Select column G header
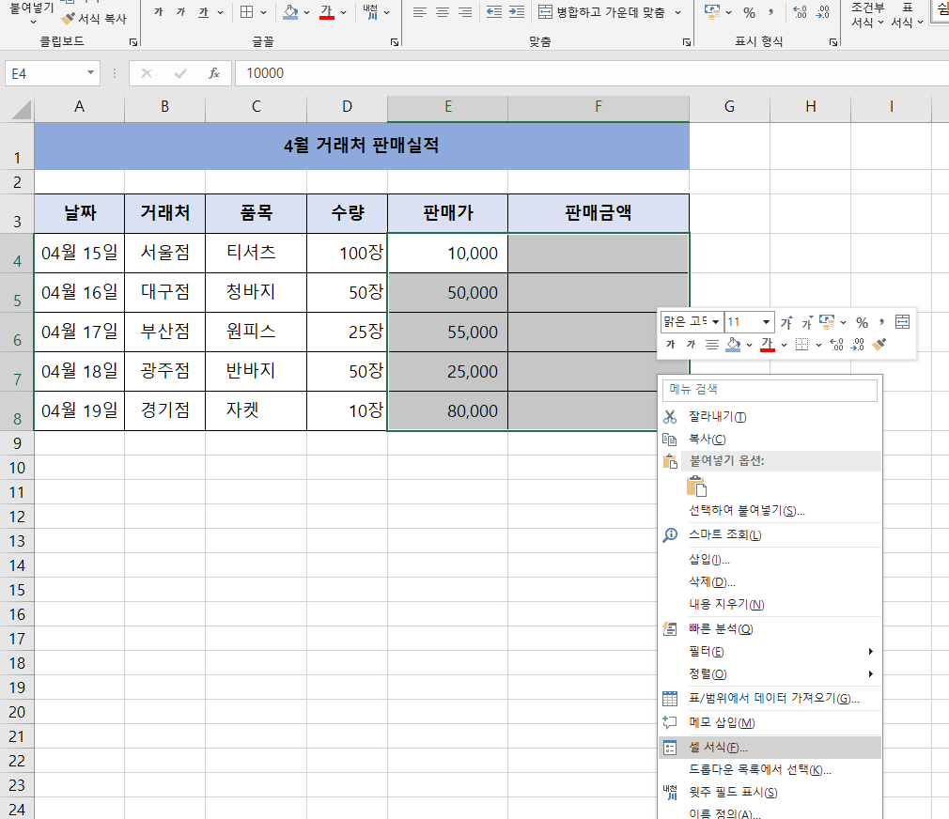This screenshot has width=949, height=819. (729, 107)
